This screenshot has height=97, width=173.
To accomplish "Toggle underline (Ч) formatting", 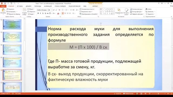I will pos(43,13).
